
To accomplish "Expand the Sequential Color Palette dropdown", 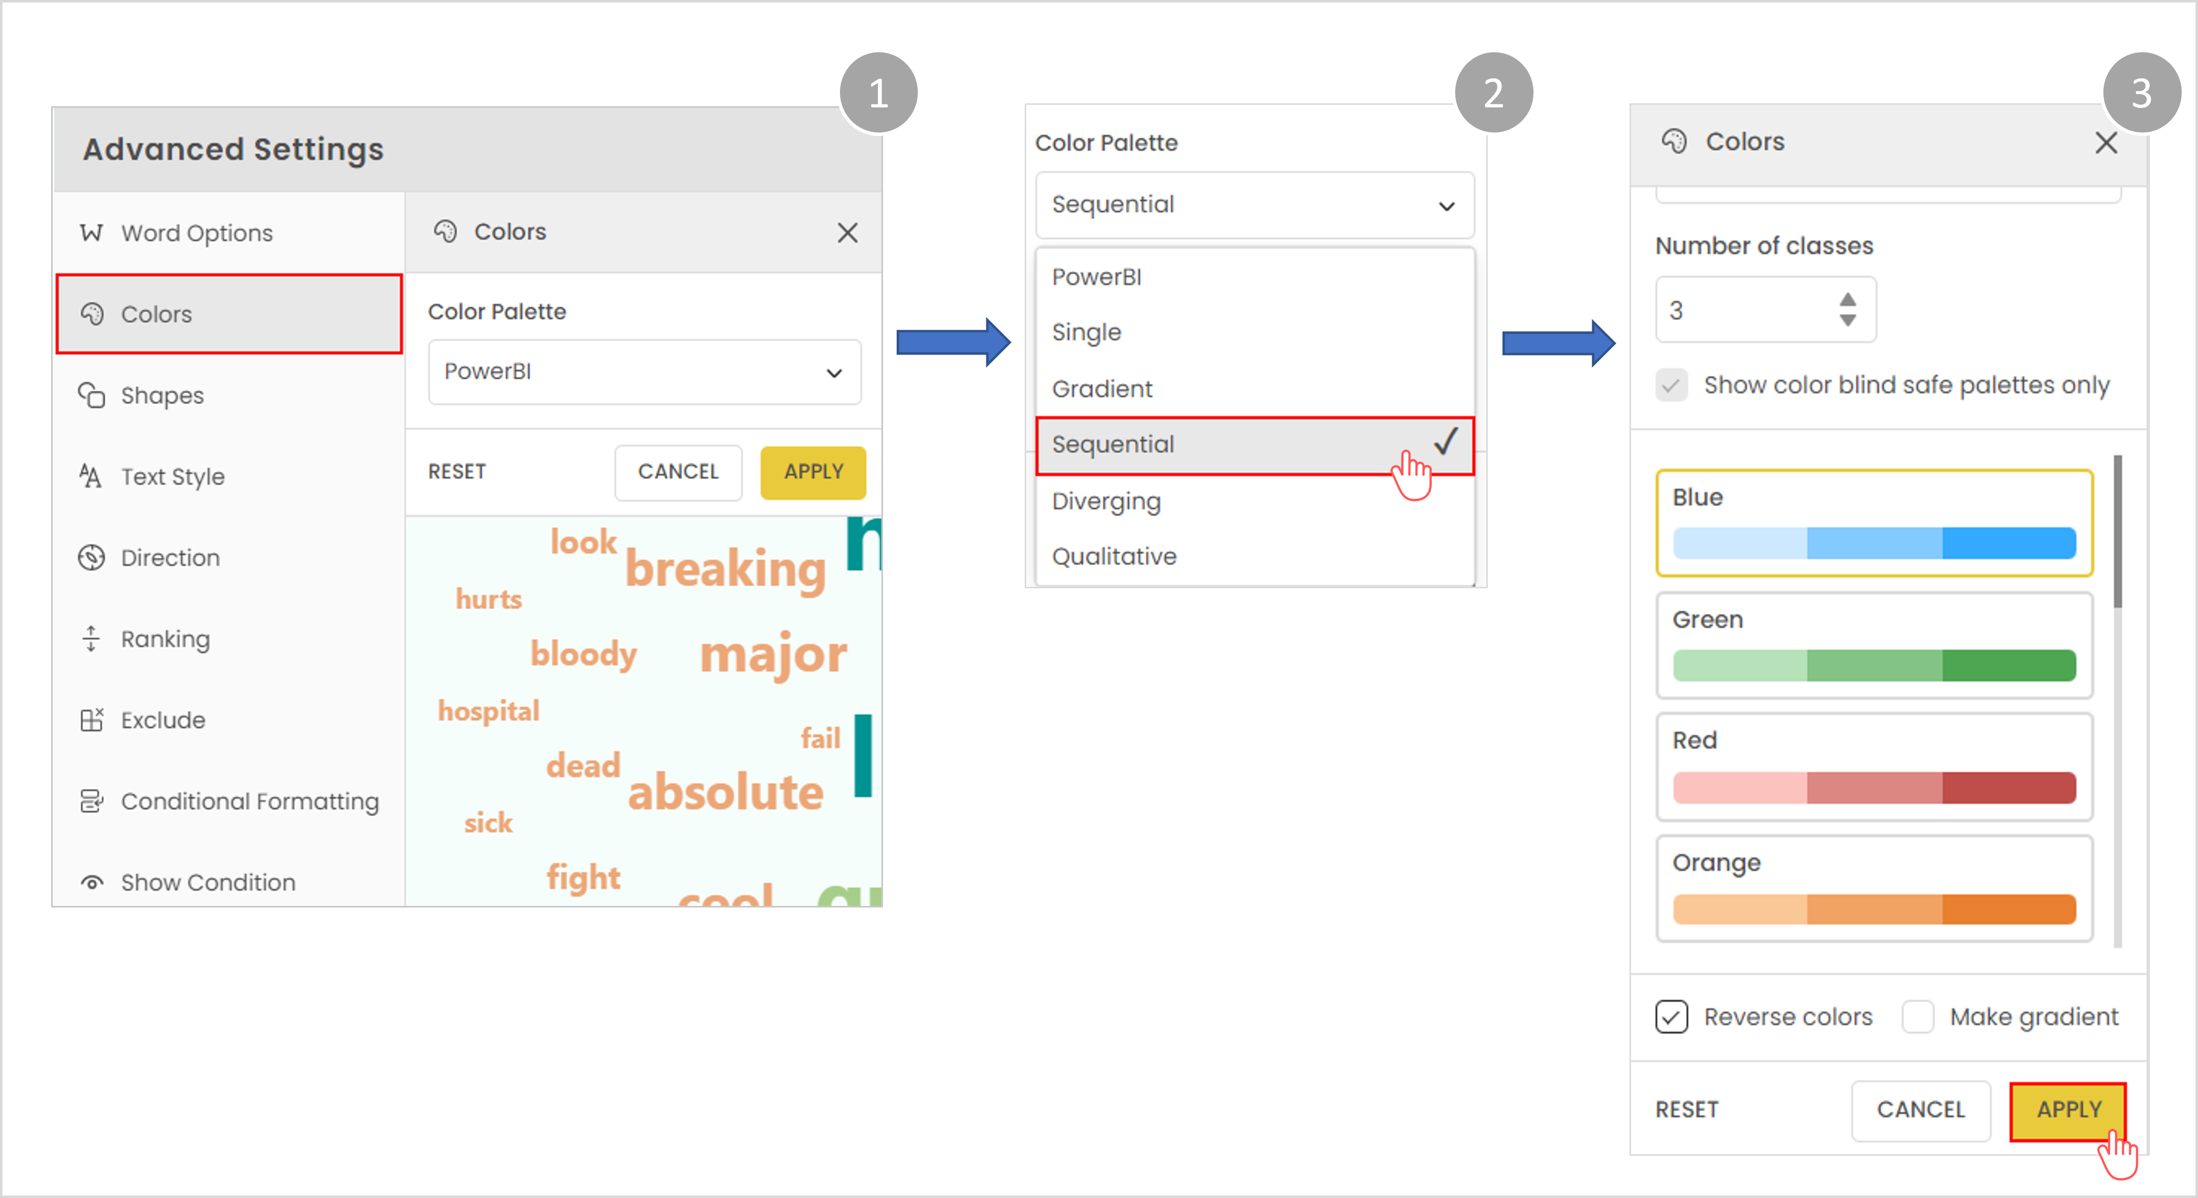I will (1254, 204).
